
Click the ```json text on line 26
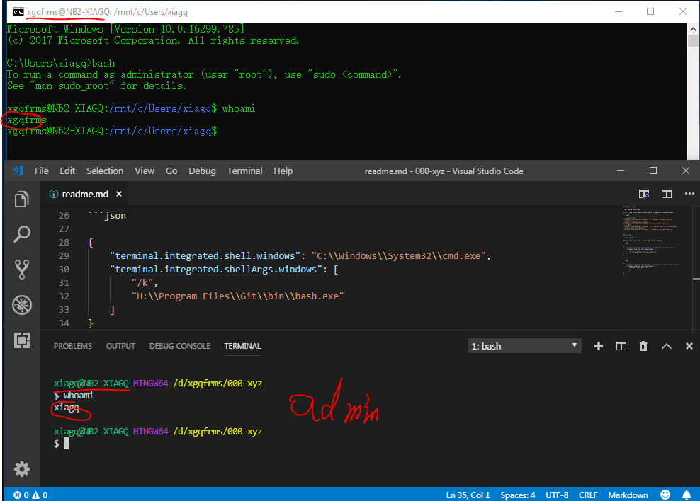point(107,216)
